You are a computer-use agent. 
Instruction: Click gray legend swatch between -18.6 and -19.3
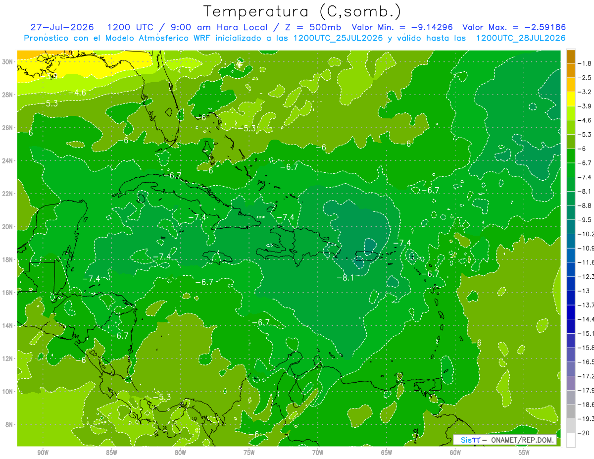(x=571, y=411)
